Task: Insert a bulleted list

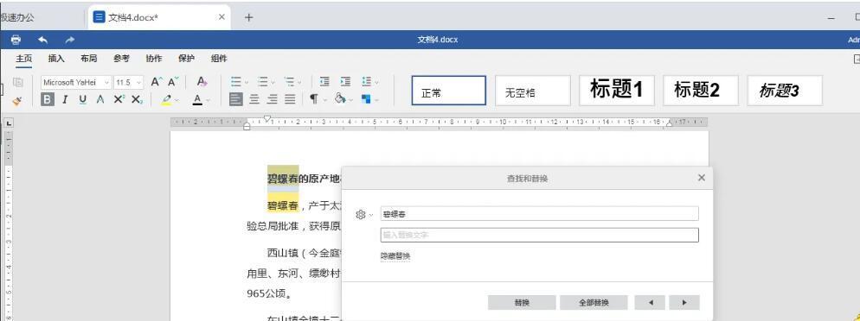Action: click(236, 82)
